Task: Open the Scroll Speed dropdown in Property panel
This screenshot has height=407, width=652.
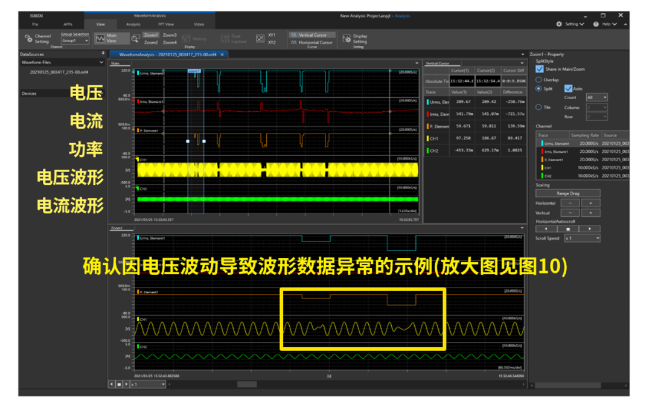Action: tap(582, 238)
